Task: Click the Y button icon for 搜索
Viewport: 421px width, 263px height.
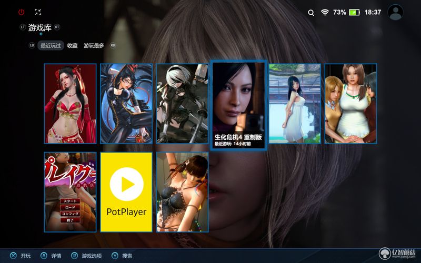Action: pyautogui.click(x=115, y=256)
